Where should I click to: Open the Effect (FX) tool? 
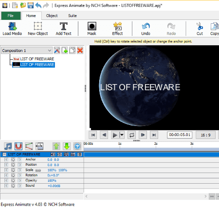click(x=117, y=29)
